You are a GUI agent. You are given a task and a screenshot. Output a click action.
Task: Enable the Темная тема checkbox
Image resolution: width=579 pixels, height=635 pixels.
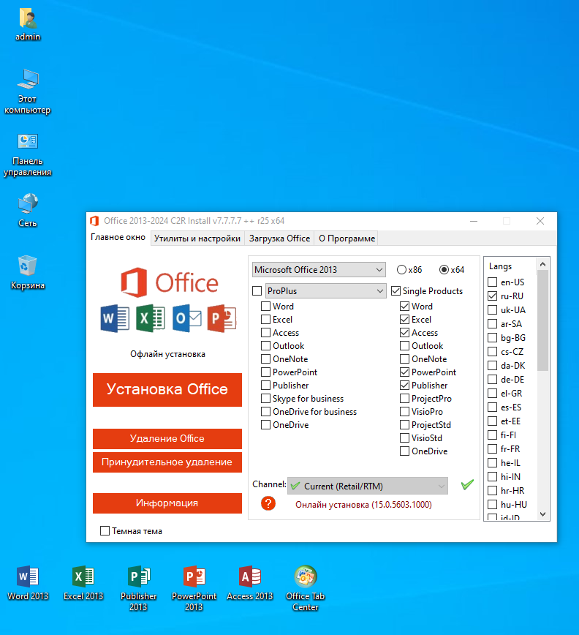(105, 531)
